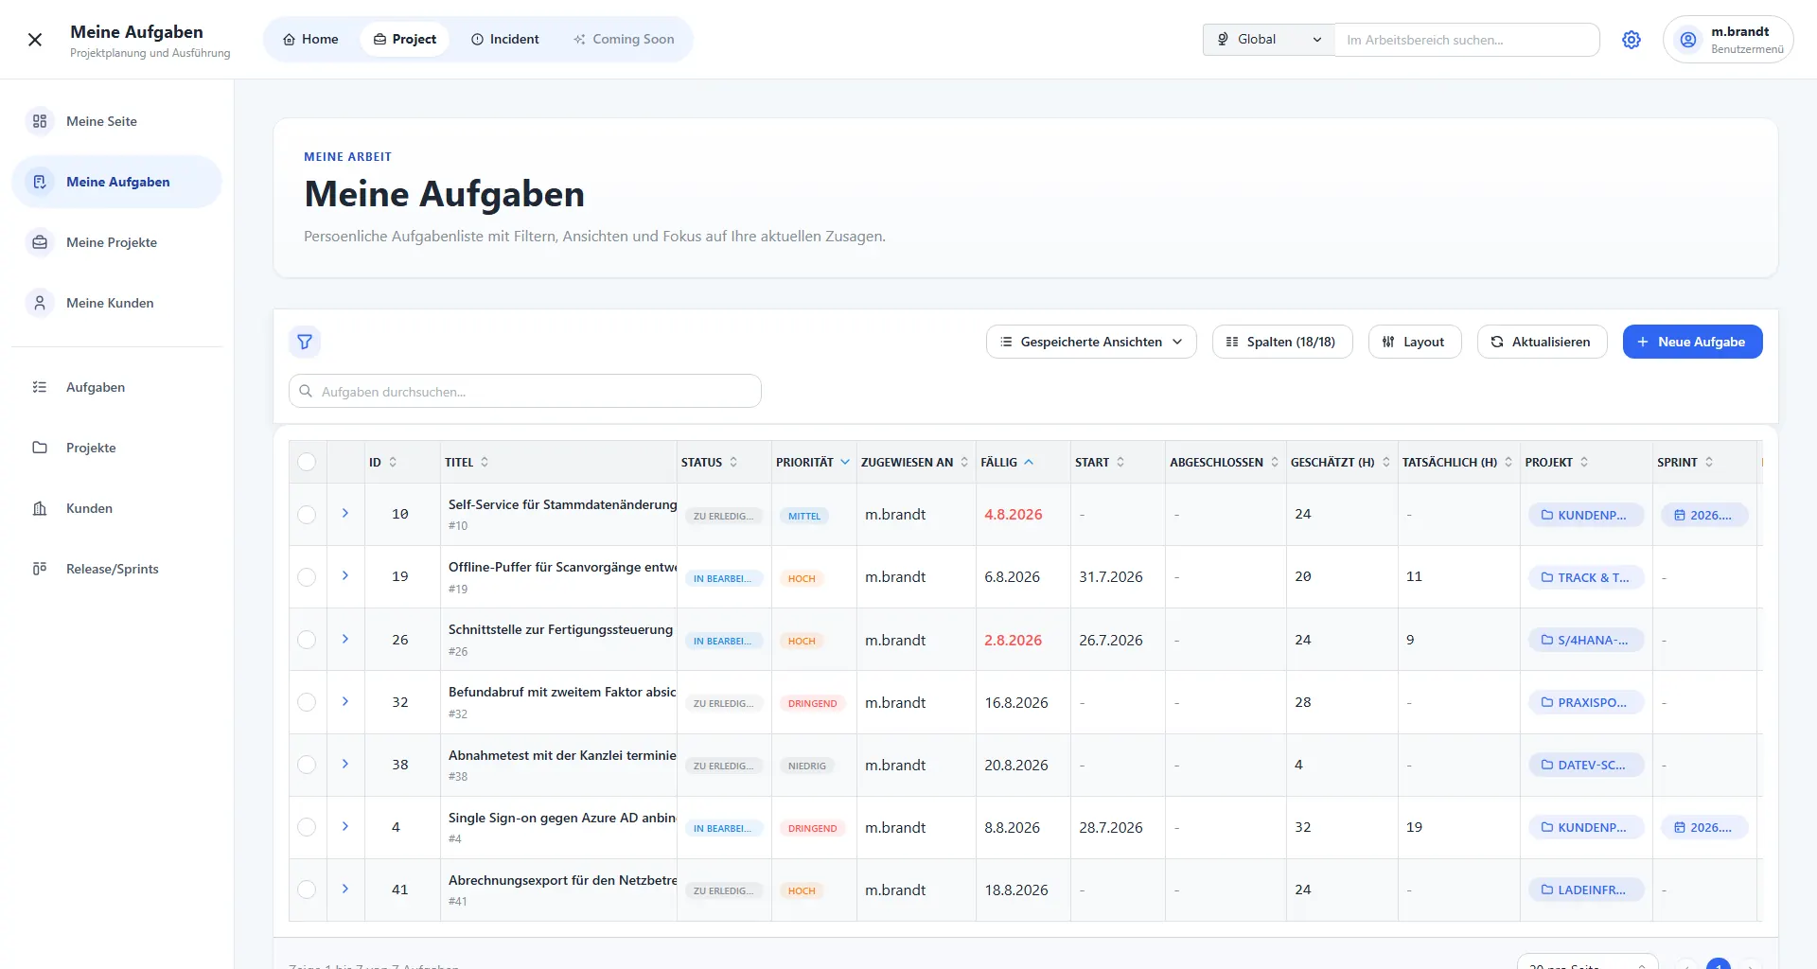Click the search magnifier icon in Aufgaben search
The image size is (1817, 969).
coord(306,391)
